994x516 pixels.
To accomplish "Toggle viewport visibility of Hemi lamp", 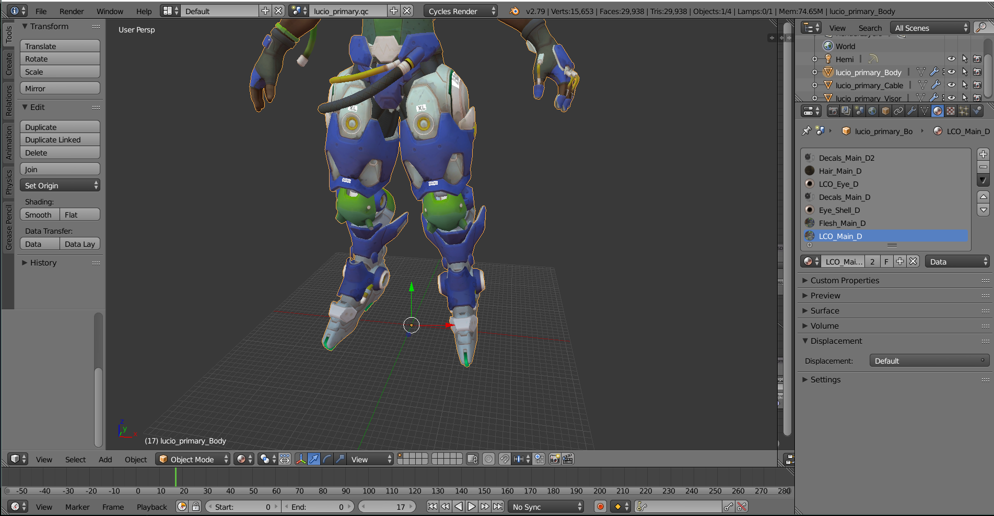I will click(951, 59).
